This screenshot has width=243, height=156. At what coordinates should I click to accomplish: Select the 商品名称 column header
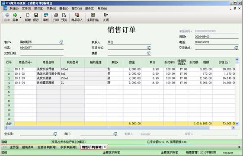tap(48, 62)
